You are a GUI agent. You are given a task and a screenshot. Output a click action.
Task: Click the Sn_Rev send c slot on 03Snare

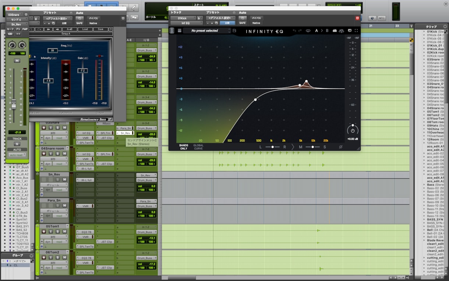point(126,133)
